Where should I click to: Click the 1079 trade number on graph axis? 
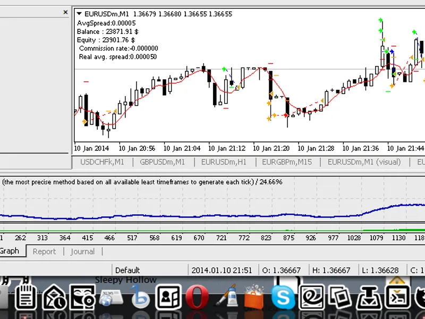(x=377, y=238)
